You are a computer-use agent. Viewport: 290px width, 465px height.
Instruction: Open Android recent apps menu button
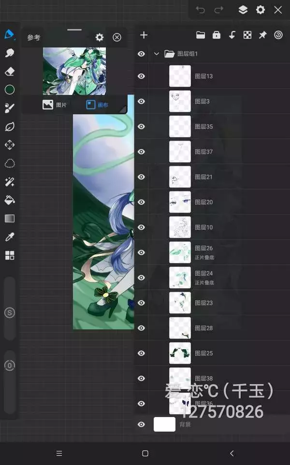pos(59,453)
